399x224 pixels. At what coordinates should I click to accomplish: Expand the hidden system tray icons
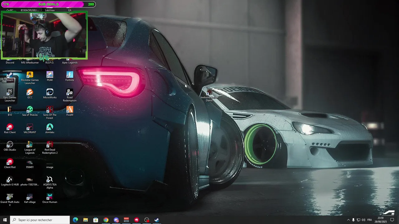349,220
